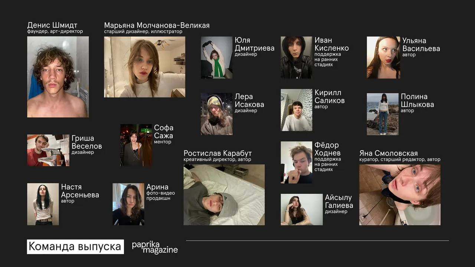475x267 pixels.
Task: Click the name Яна Смоловская
Action: coord(389,153)
